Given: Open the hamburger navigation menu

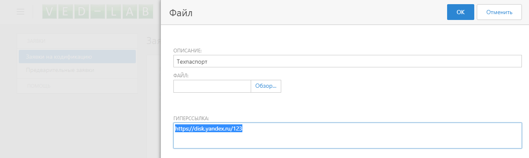Looking at the screenshot, I should click(x=21, y=12).
